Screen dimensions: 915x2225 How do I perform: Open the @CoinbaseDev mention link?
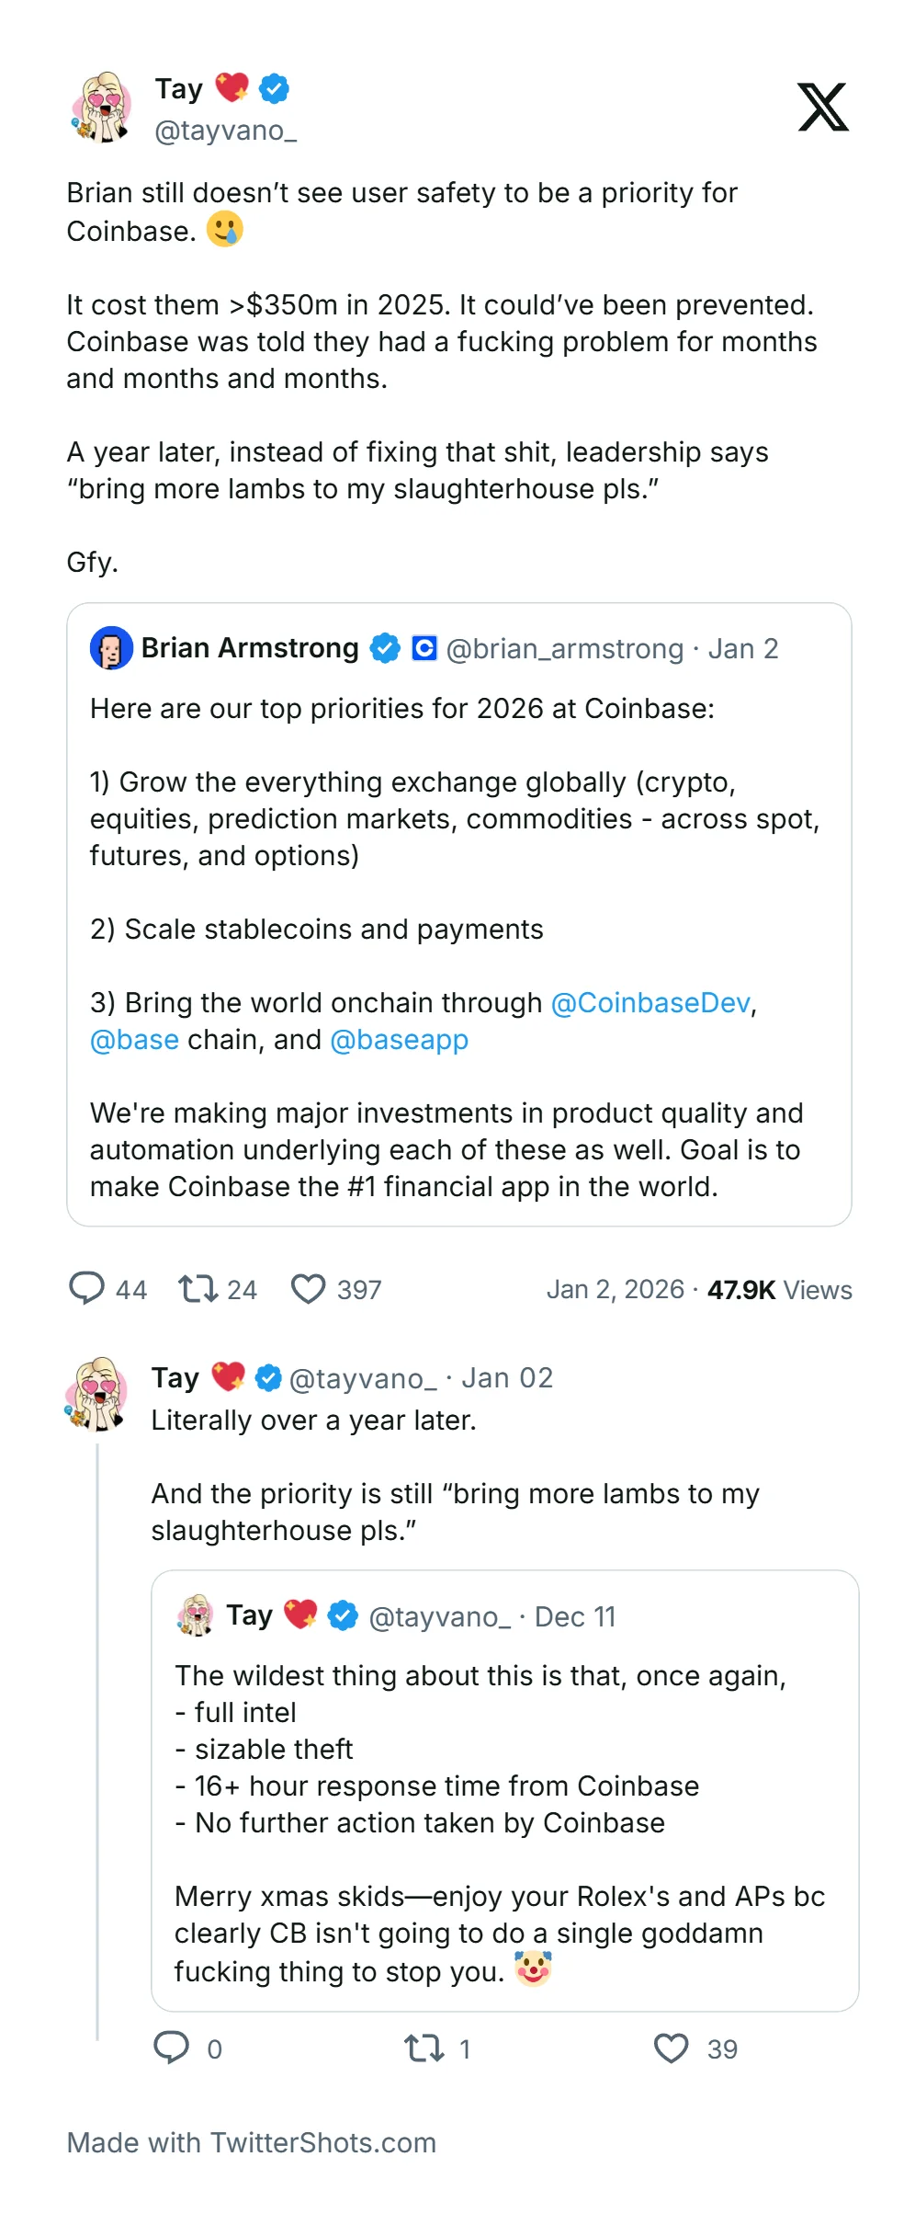(650, 1002)
